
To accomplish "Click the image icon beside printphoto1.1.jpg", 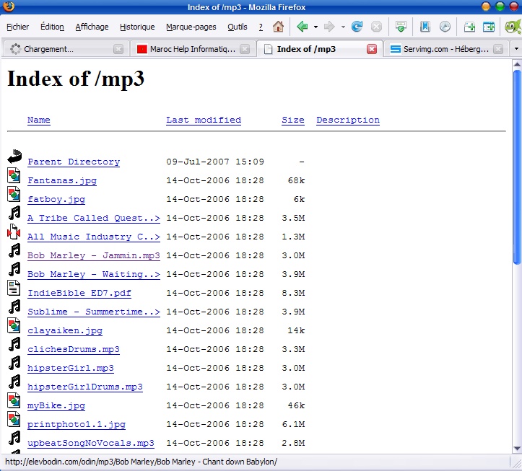I will [14, 419].
